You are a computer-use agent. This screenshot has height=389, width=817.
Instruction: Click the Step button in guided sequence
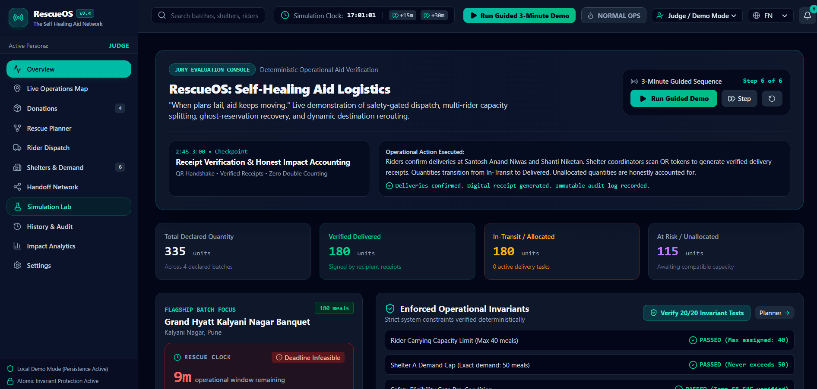pos(739,99)
